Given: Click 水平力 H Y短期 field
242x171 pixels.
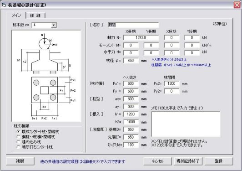Looking at the screenshot, I should (192, 53).
